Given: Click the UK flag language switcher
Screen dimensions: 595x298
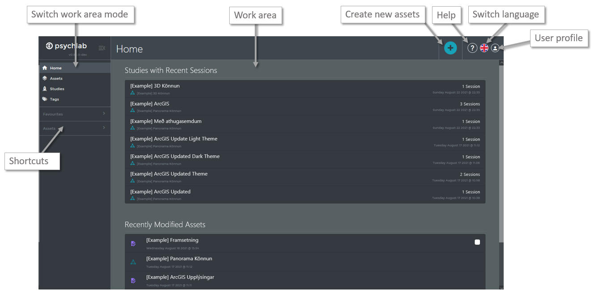Looking at the screenshot, I should 484,48.
